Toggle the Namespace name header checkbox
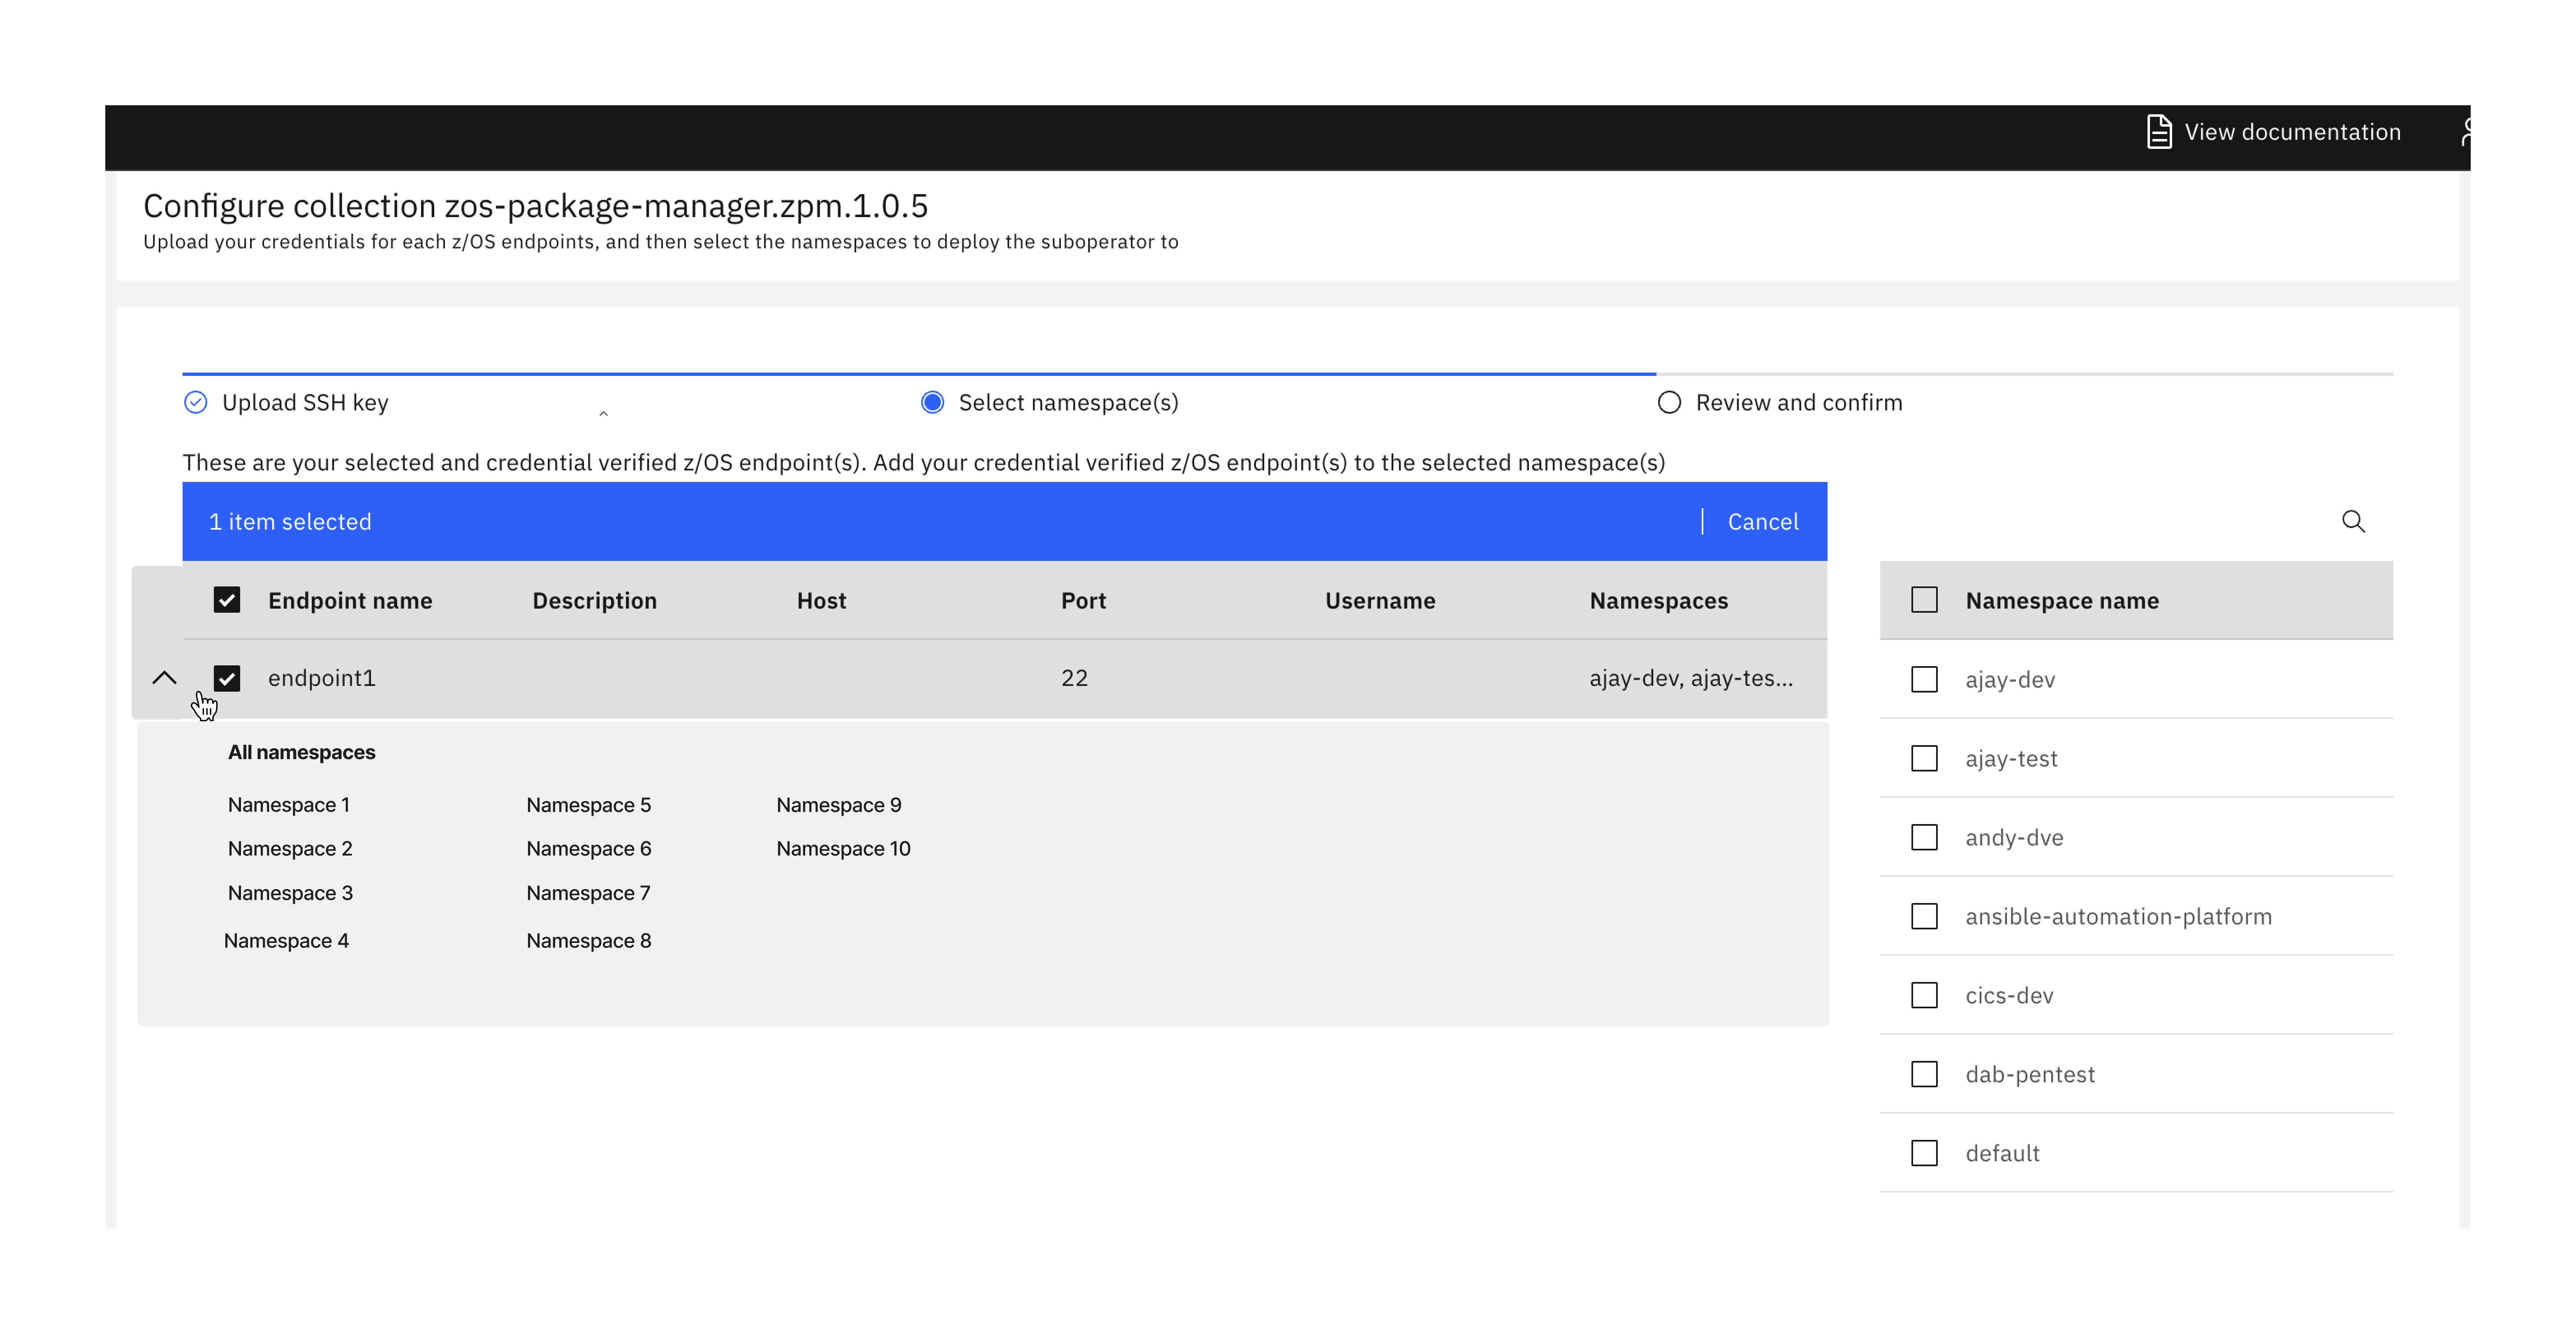This screenshot has height=1334, width=2576. pyautogui.click(x=1924, y=600)
